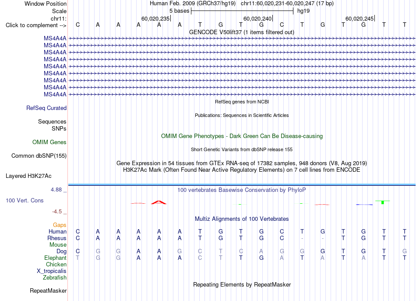Open the Common dbSNP(155) track label
Screen dimensions: 416x301
[39, 156]
